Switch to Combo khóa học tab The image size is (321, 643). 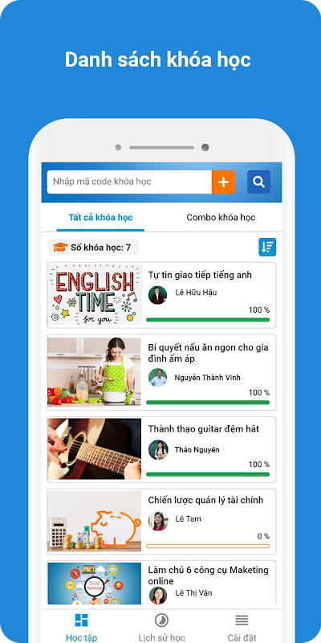[221, 217]
